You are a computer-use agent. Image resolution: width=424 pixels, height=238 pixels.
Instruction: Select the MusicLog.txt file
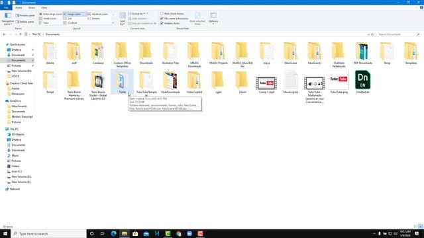(x=291, y=83)
